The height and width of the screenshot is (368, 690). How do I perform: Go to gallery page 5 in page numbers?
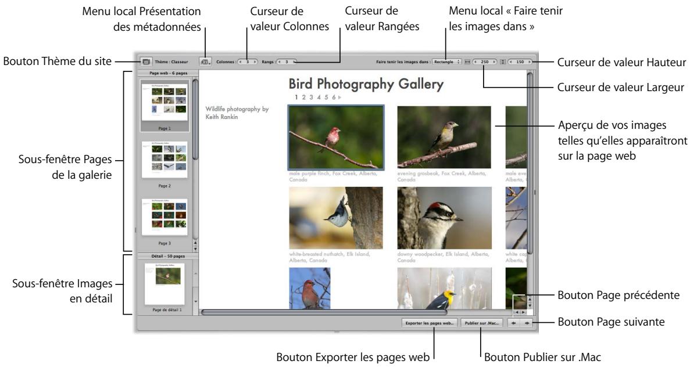(326, 97)
